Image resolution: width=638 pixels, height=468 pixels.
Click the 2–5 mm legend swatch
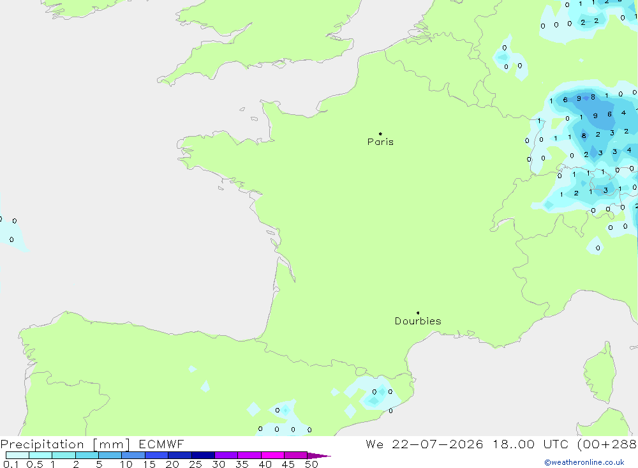(x=87, y=455)
